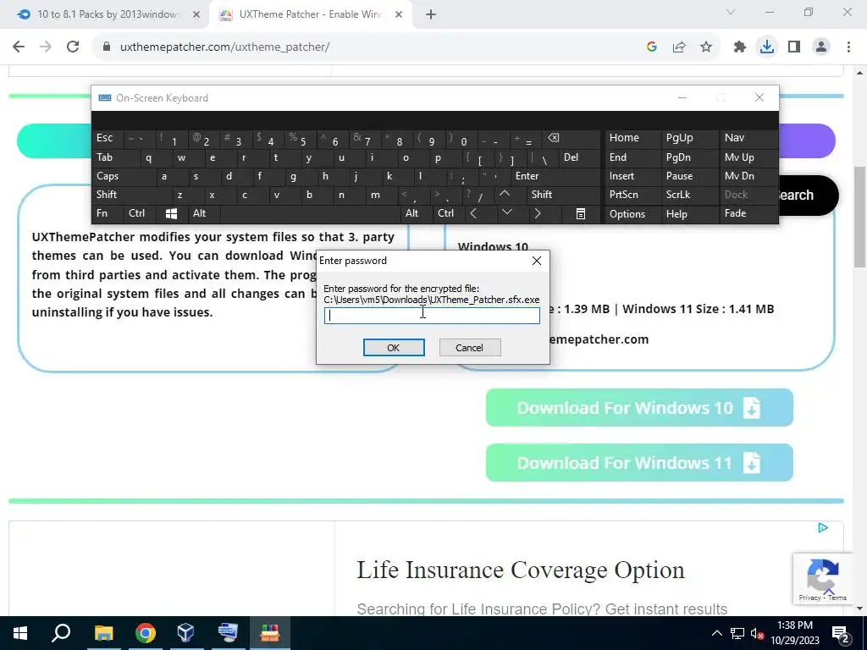Tap the context menu key on On-Screen Keyboard

tap(581, 214)
